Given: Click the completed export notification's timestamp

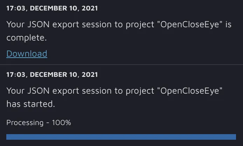Looking at the screenshot, I should pyautogui.click(x=52, y=8).
